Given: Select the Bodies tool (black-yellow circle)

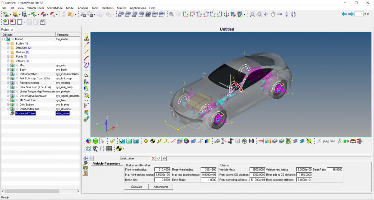Looking at the screenshot, I should coord(153,141).
